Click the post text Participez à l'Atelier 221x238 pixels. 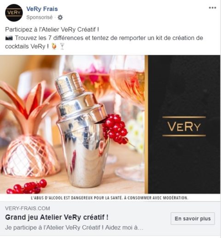[x=52, y=29]
